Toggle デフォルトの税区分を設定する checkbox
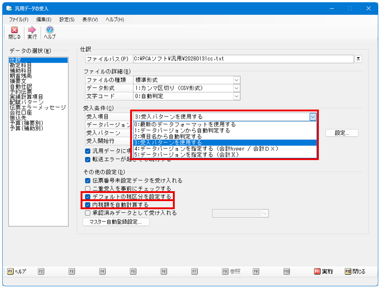 (88, 197)
